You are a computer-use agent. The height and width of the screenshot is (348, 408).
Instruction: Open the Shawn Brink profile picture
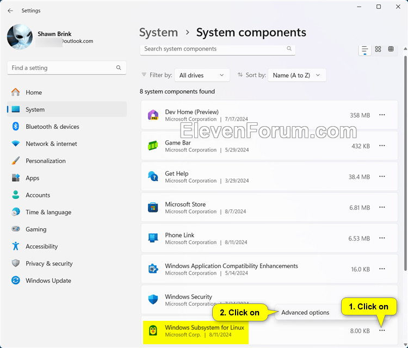coord(20,36)
